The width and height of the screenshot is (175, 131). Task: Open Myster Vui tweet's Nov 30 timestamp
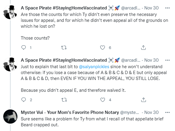coord(151,112)
